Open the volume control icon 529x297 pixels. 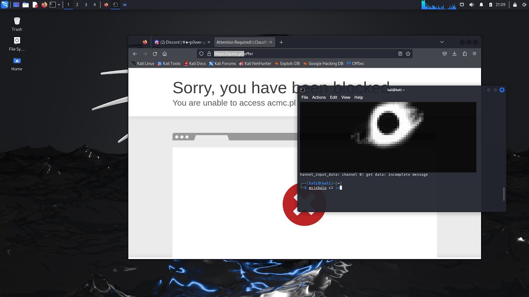[472, 5]
